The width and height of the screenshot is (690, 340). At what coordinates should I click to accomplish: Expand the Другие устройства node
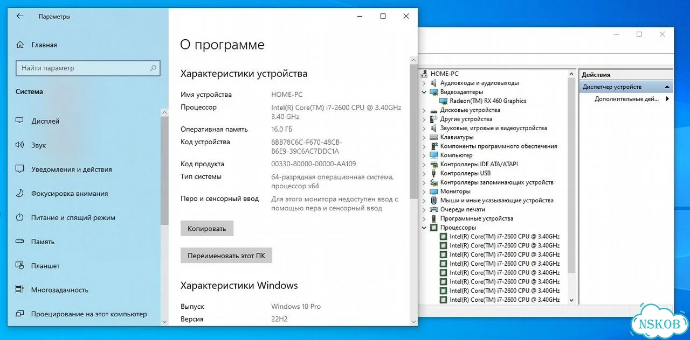tap(424, 119)
